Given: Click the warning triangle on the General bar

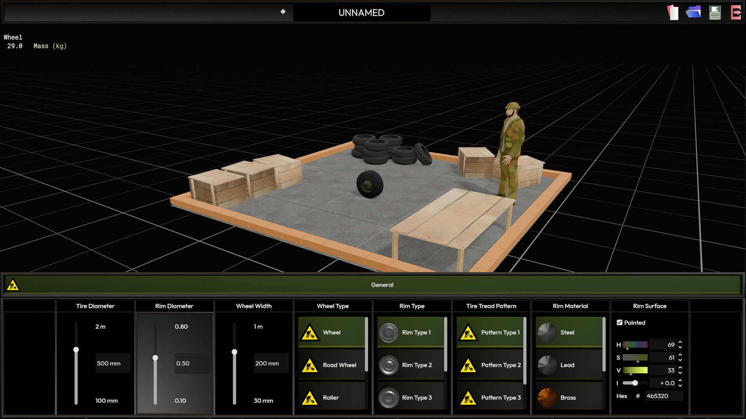Looking at the screenshot, I should pos(13,284).
